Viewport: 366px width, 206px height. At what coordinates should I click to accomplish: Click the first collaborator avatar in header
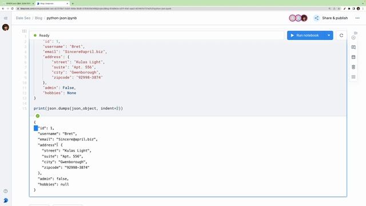(292, 18)
